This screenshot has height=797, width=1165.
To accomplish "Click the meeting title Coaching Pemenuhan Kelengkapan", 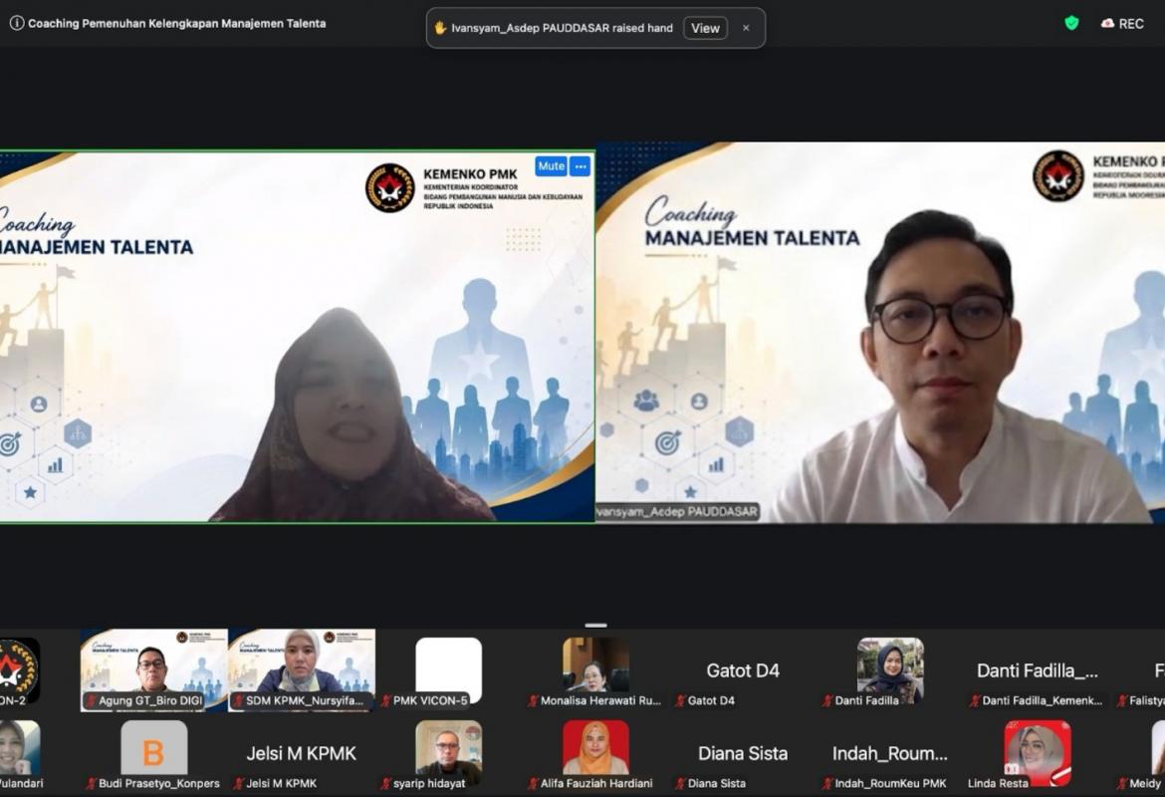I will tap(176, 23).
